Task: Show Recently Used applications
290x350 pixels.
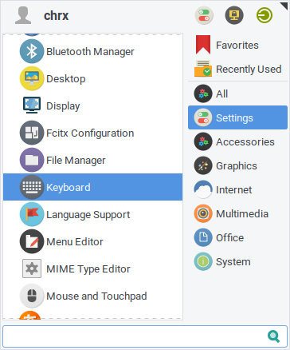Action: pyautogui.click(x=237, y=70)
